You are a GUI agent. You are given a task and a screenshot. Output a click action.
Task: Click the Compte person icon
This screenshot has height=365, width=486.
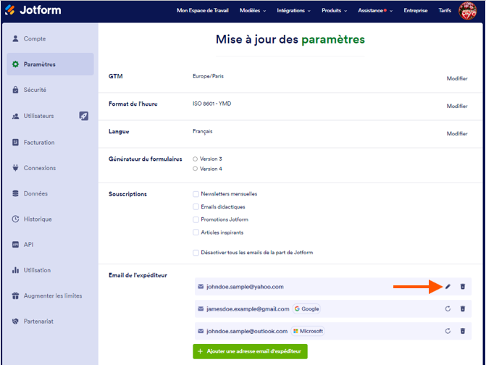pos(15,38)
